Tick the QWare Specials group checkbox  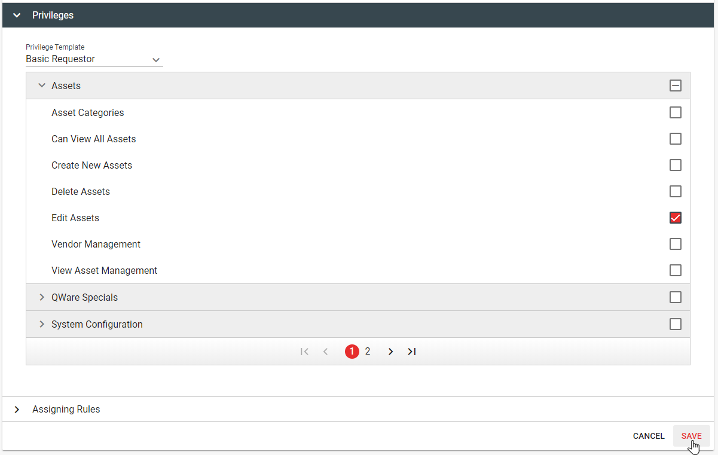point(676,297)
